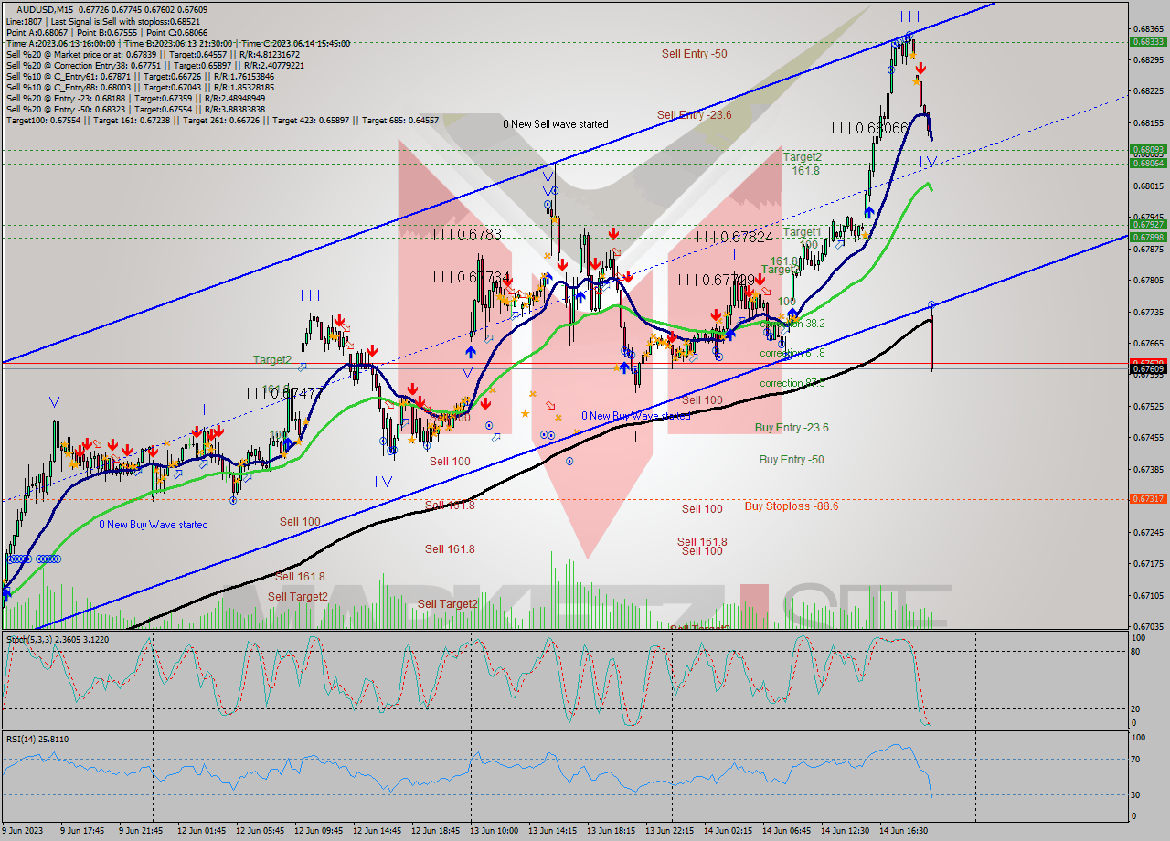
Task: Click the 'Sell %10 @ C_Entry61' line
Action: pos(142,76)
